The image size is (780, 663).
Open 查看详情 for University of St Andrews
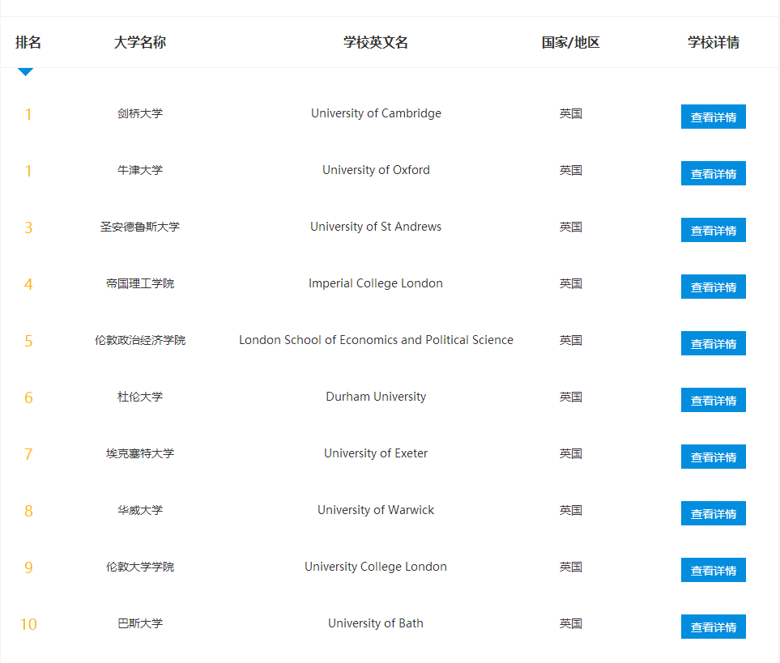pos(714,230)
